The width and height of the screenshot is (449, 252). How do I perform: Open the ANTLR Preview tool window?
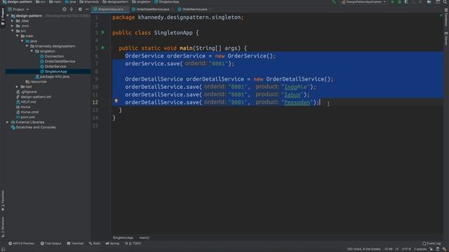pyautogui.click(x=21, y=244)
